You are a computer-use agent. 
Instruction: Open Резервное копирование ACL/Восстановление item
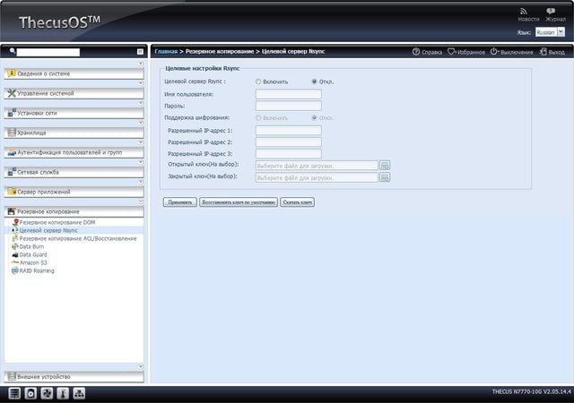click(78, 238)
